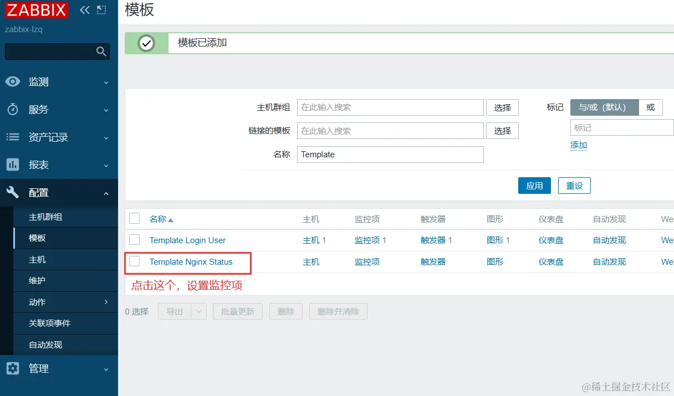This screenshot has width=674, height=396.
Task: Click the 导出 button
Action: point(175,311)
